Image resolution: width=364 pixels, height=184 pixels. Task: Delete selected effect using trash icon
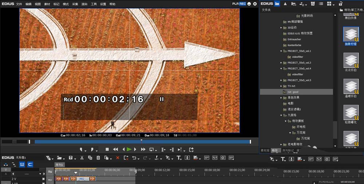tap(313, 4)
